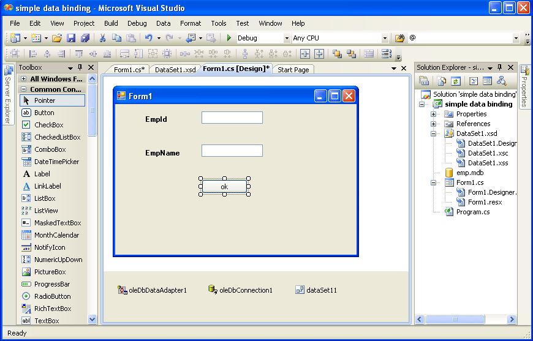Start debugging with the green play icon

(229, 38)
